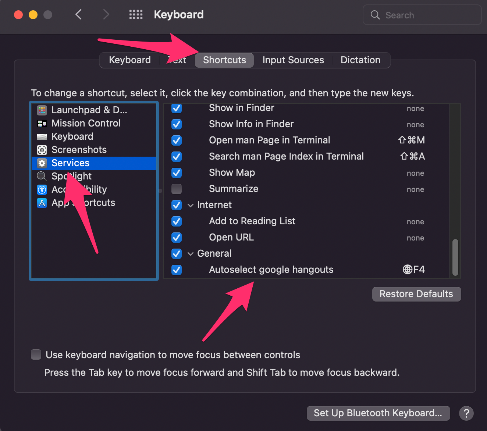
Task: Toggle keyboard navigation focus checkbox
Action: (x=36, y=355)
